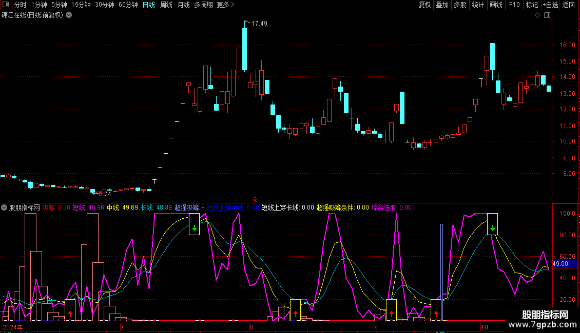Viewport: 580px width, 333px height.
Task: Click the 2024年 label on time axis
Action: point(13,326)
